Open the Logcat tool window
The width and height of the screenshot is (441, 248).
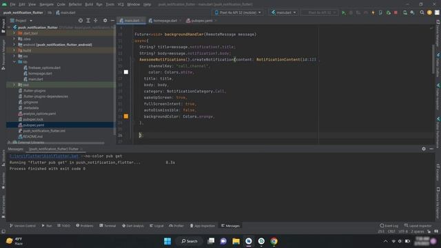coord(156,226)
